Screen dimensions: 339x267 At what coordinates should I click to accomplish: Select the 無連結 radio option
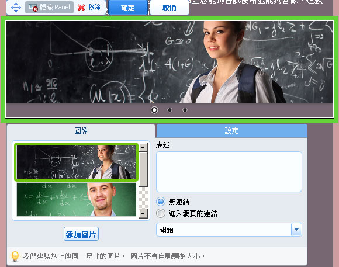tap(161, 202)
